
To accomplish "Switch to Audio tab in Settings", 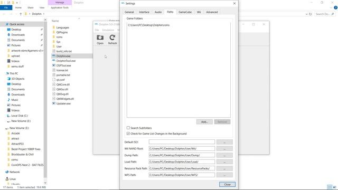I will pos(158,12).
